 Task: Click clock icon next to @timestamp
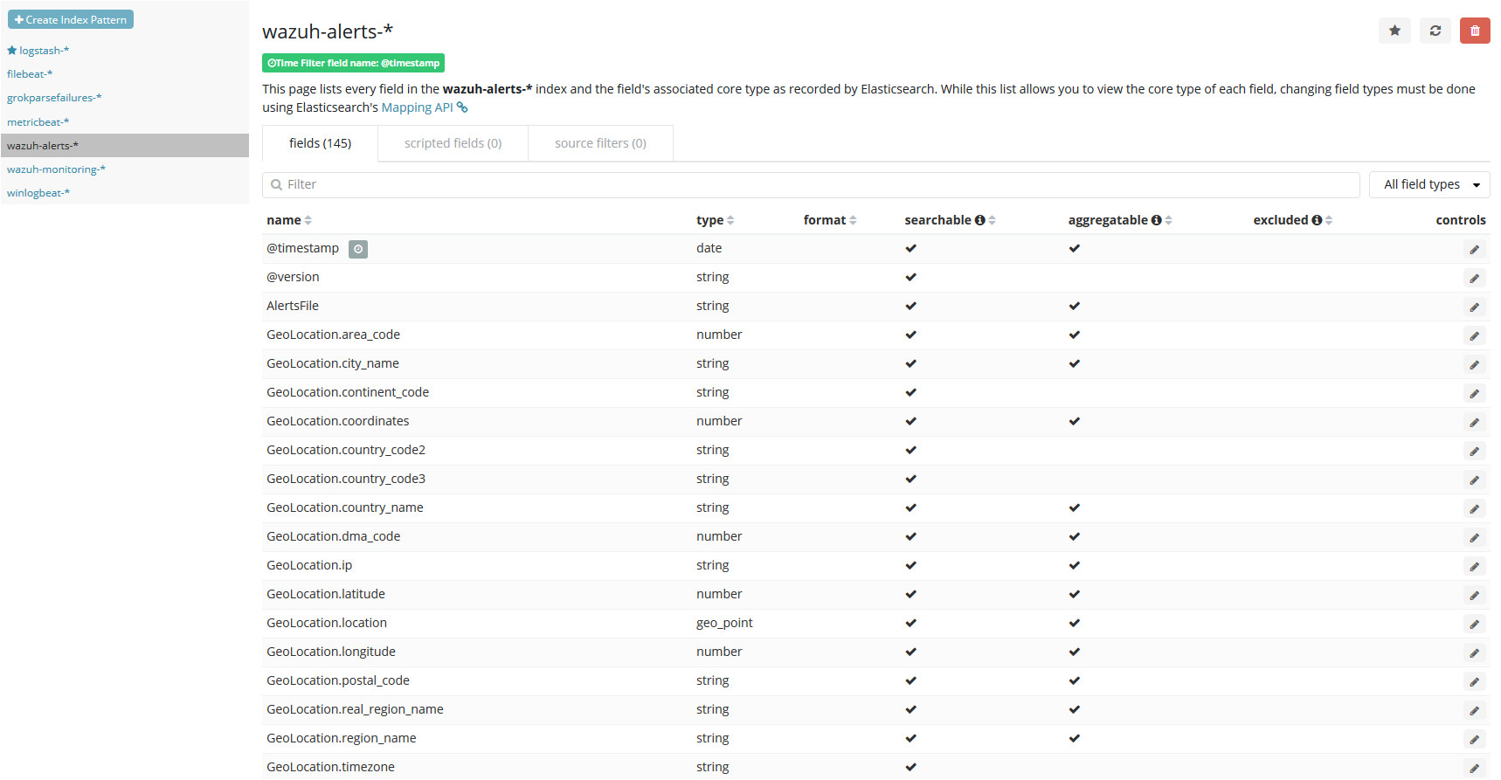pos(358,249)
